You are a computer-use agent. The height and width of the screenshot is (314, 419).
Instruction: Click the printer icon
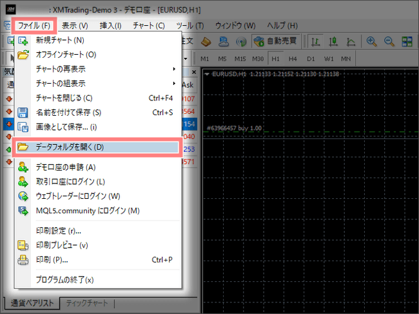(23, 260)
